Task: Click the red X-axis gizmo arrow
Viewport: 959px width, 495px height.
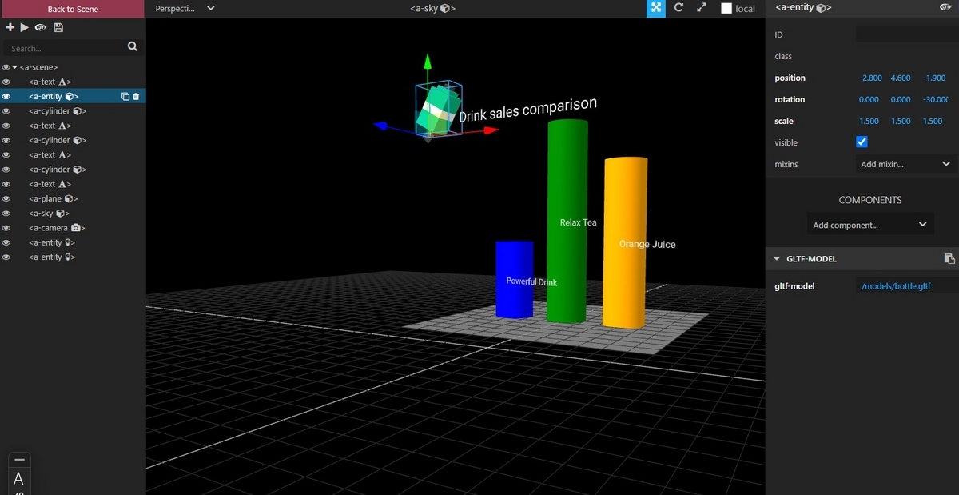Action: (x=490, y=130)
